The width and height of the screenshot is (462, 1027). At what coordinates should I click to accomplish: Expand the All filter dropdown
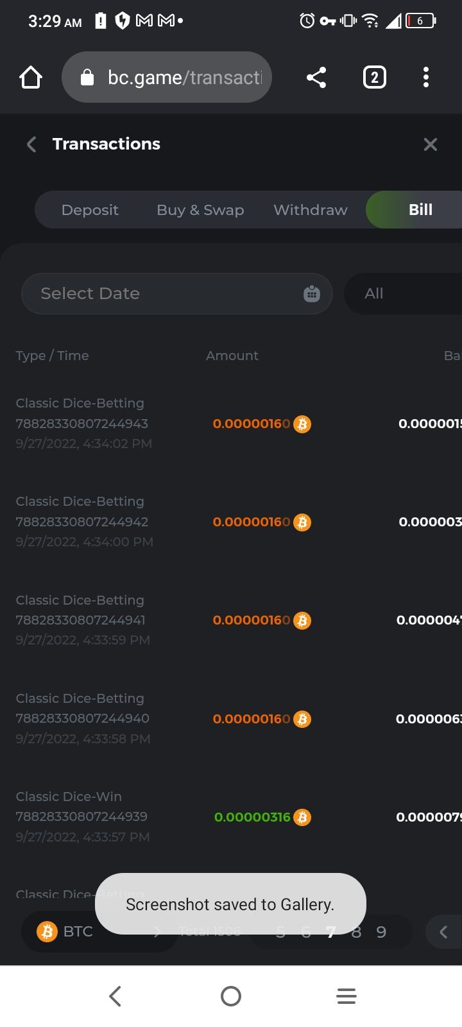(x=403, y=294)
